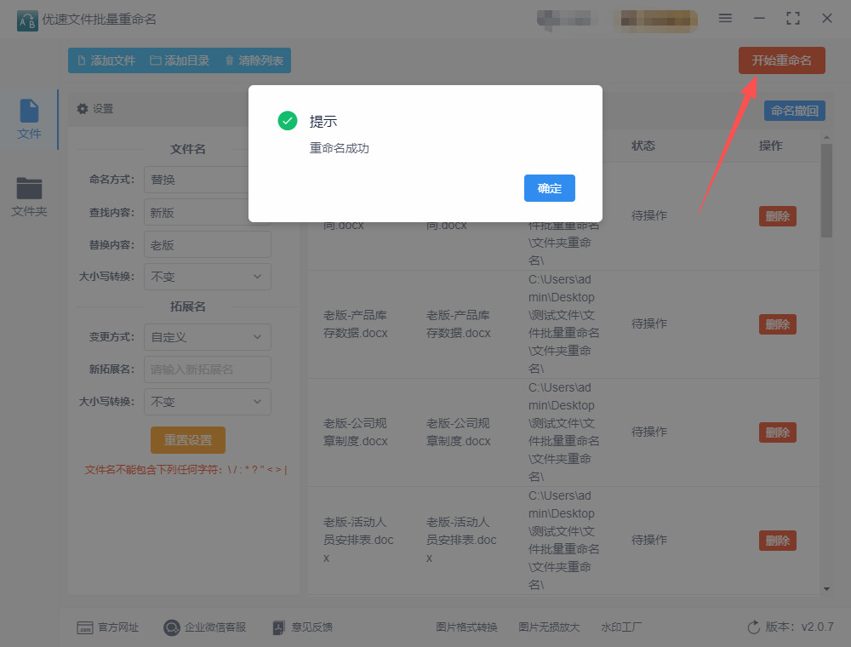This screenshot has width=851, height=647.
Task: Click the version refresh icon by 版本
Action: 753,627
